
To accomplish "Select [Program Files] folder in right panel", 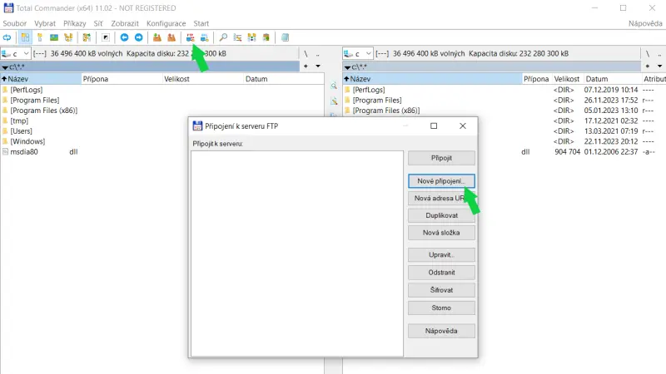I will click(377, 101).
